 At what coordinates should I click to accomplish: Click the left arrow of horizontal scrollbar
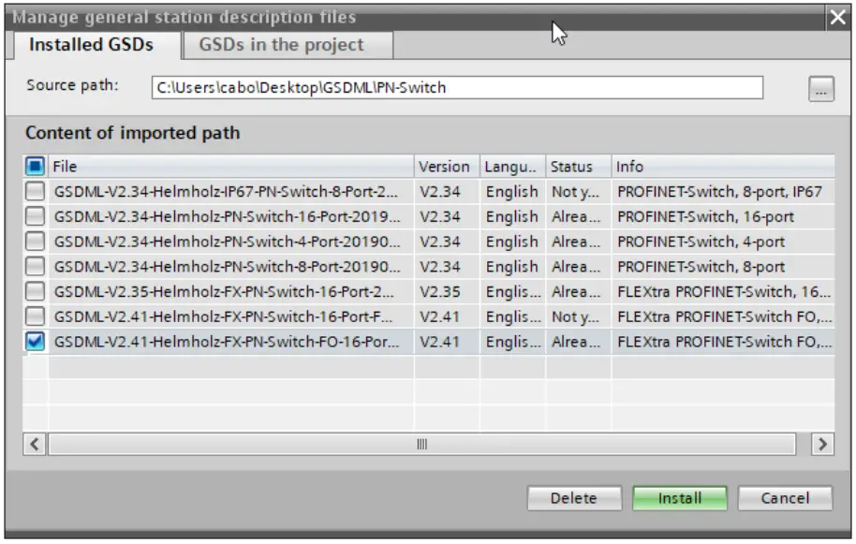tap(35, 444)
